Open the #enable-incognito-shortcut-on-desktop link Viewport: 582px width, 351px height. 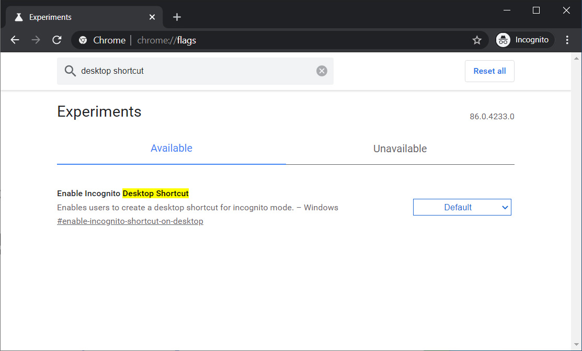coord(130,221)
